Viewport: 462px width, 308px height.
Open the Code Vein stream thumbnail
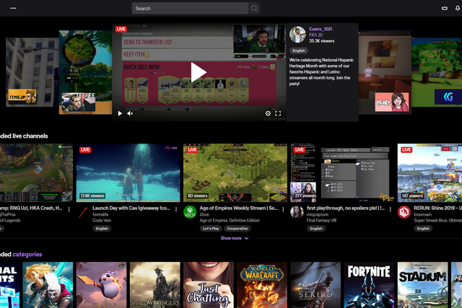click(128, 173)
